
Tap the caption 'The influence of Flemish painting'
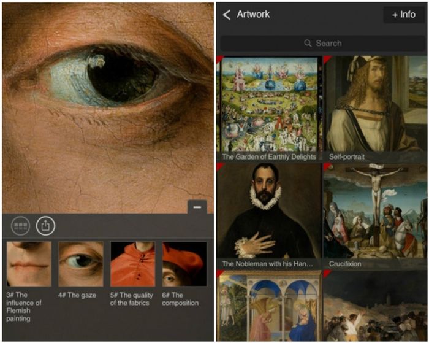(24, 307)
